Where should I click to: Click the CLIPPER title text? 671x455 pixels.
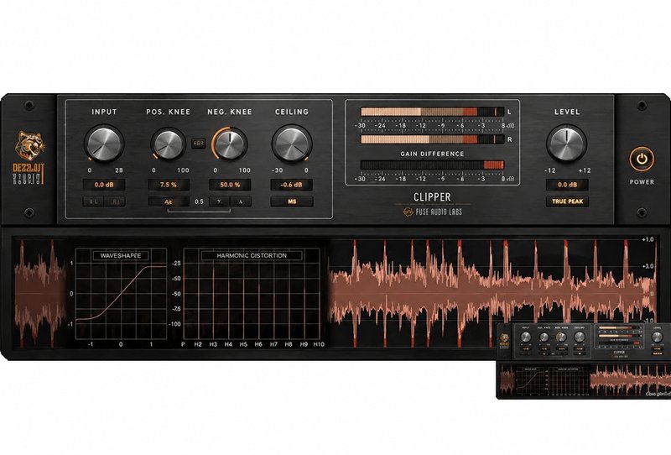[x=432, y=197]
